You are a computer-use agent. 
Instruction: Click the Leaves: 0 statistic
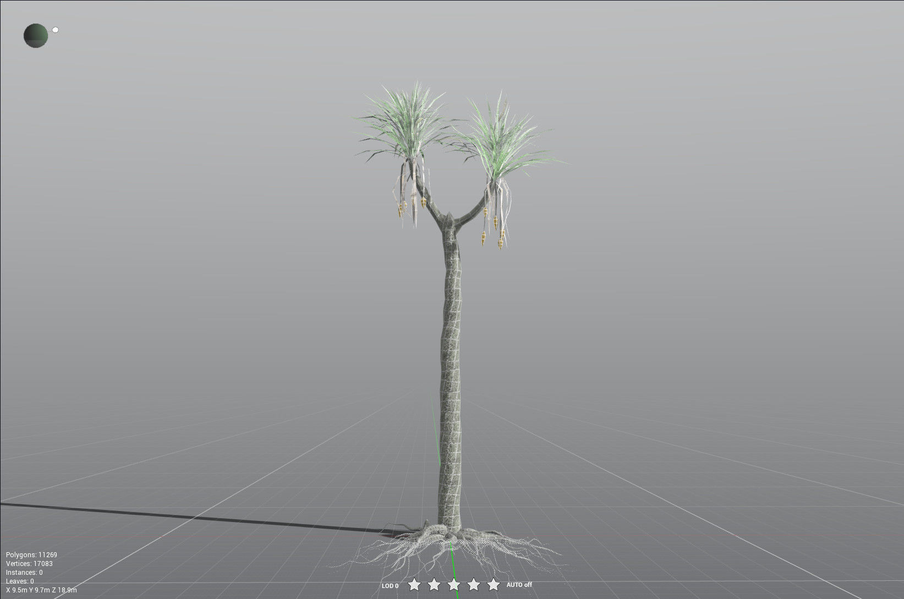coord(20,581)
